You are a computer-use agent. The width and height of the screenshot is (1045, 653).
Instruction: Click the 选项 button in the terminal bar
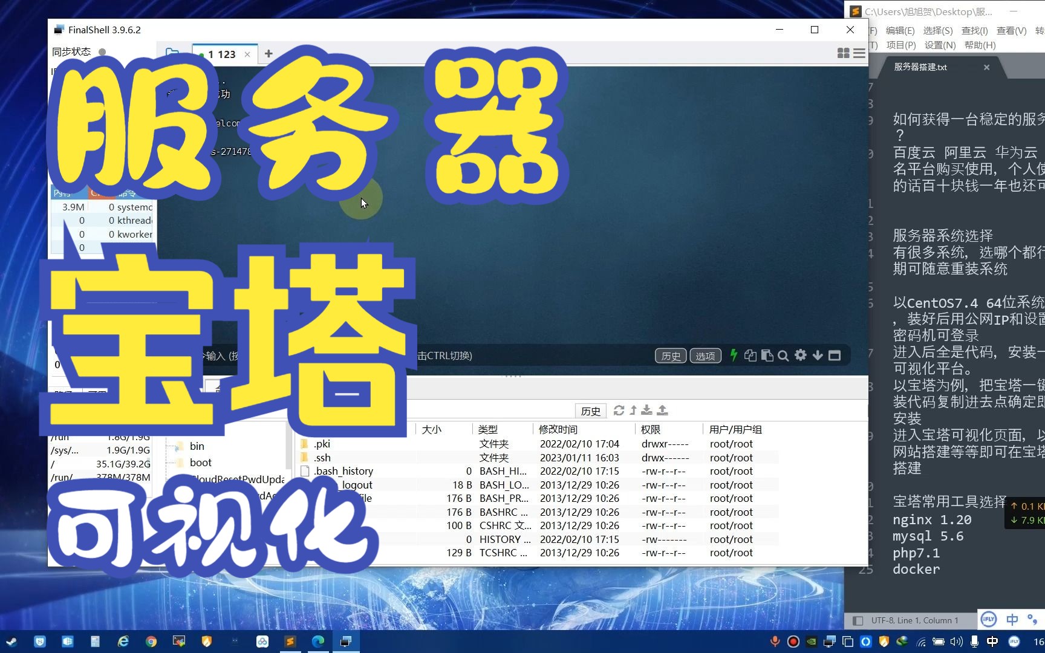(705, 356)
